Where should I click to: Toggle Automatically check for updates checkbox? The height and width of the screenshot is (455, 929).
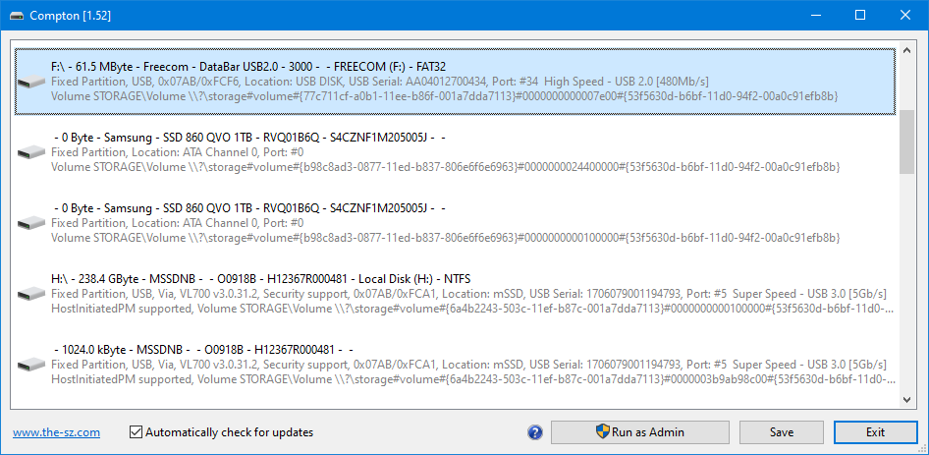136,432
